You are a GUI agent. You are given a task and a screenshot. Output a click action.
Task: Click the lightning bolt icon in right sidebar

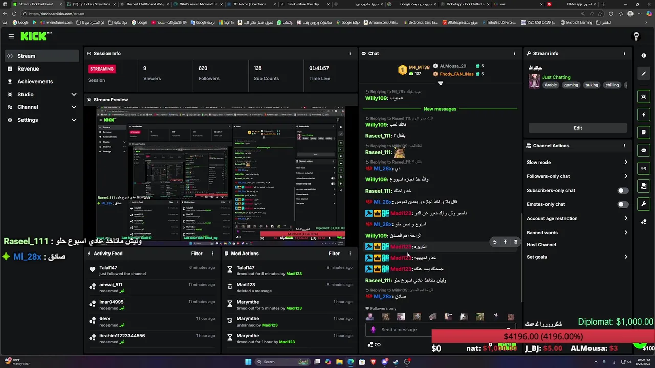(644, 114)
